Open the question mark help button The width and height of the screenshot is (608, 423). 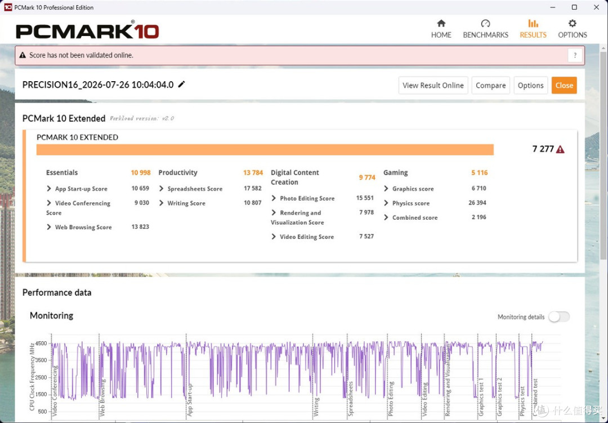tap(575, 55)
